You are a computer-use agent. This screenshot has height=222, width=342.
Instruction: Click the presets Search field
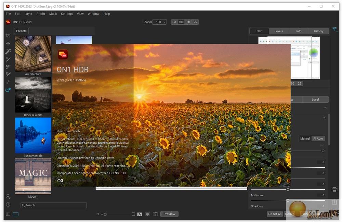pos(54,205)
